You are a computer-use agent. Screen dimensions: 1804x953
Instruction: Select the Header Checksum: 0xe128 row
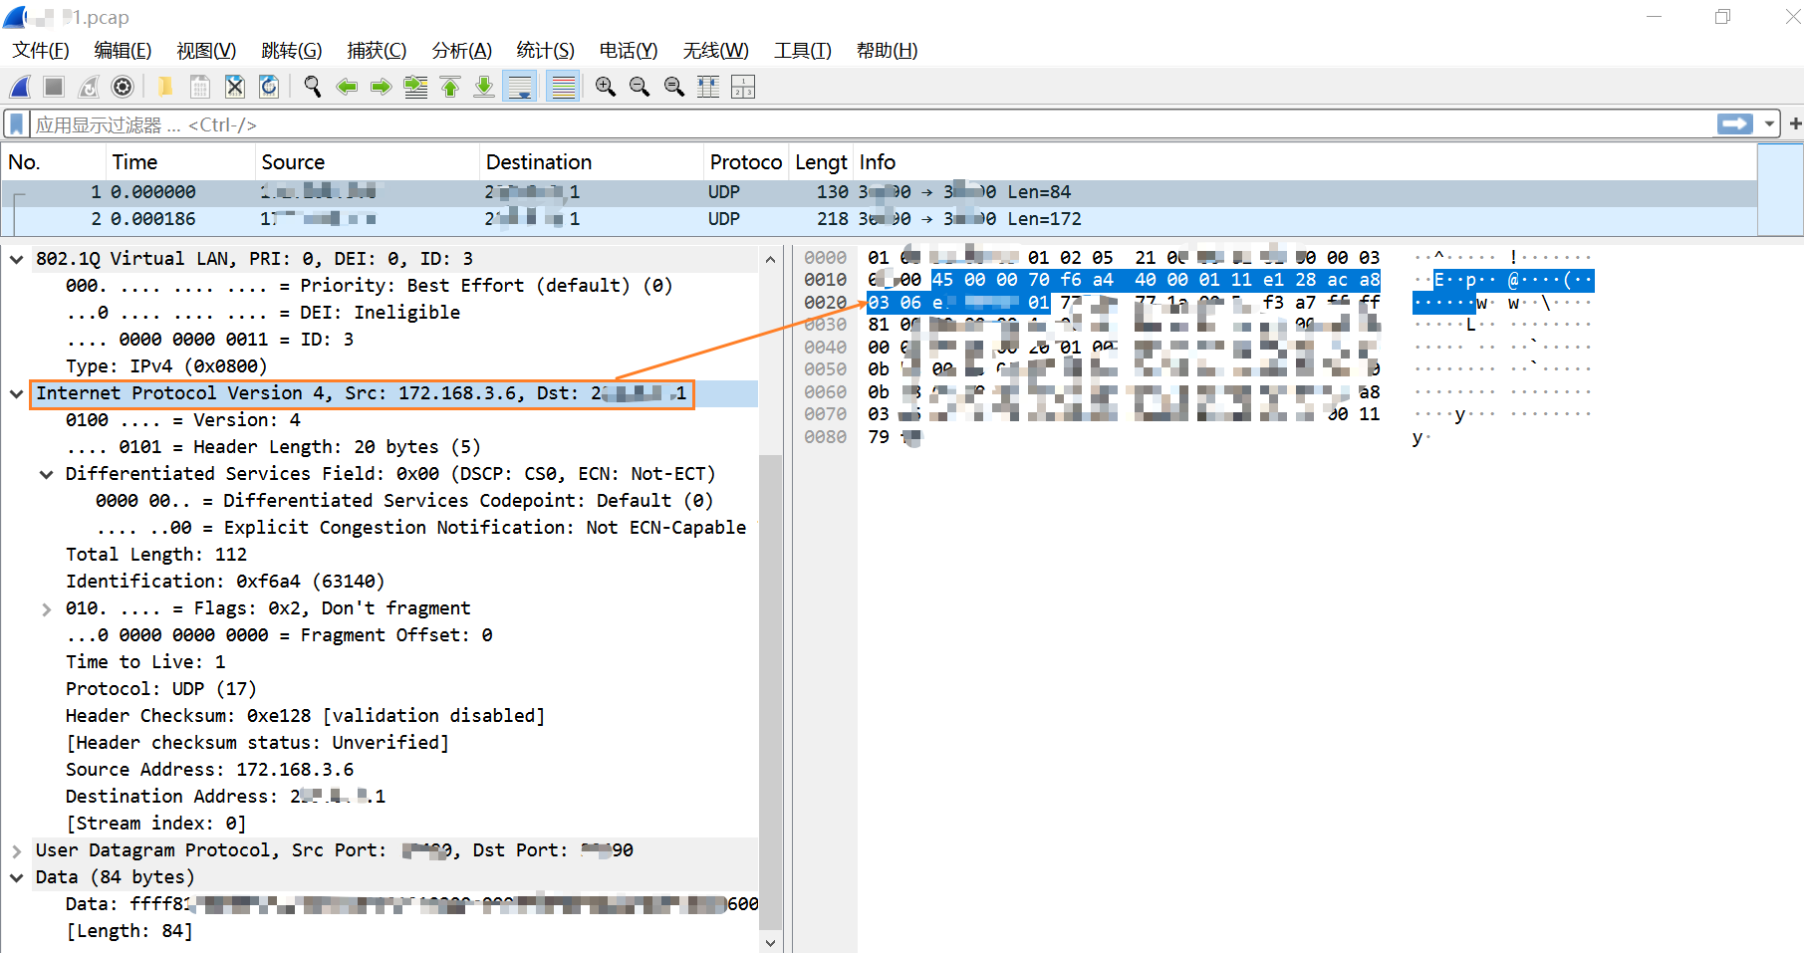click(x=380, y=716)
